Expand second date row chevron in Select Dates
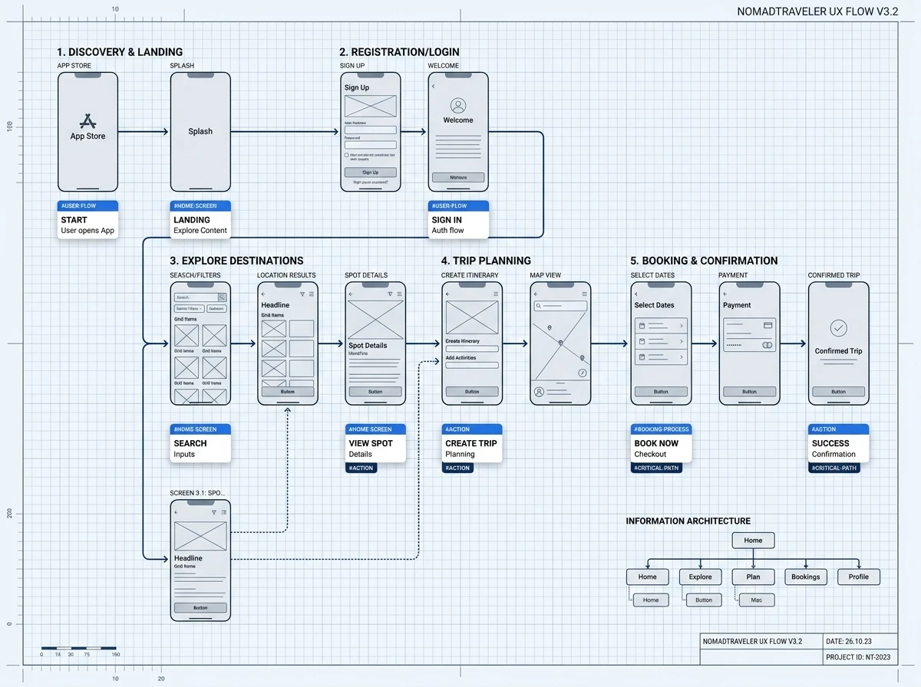Image resolution: width=921 pixels, height=687 pixels. click(x=681, y=341)
